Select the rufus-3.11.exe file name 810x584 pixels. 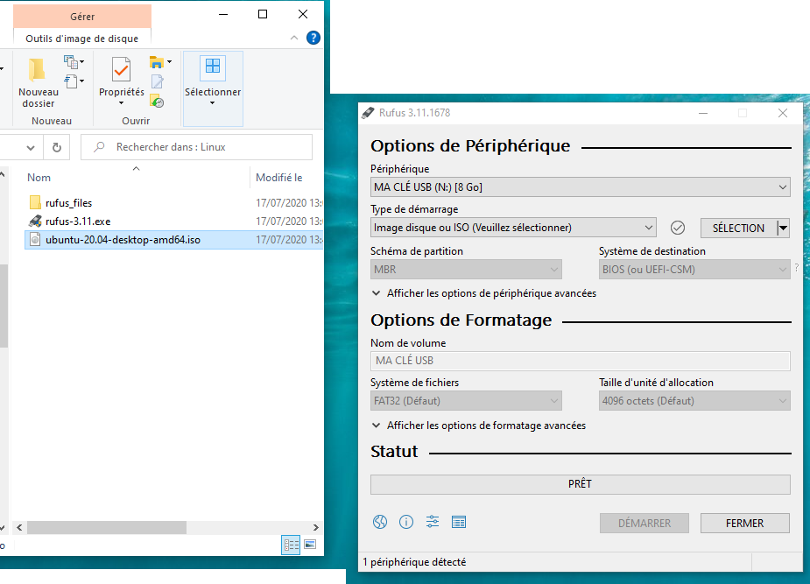[78, 222]
